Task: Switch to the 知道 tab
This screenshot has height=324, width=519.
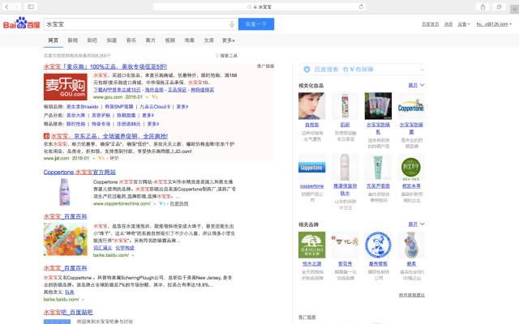Action: pyautogui.click(x=112, y=40)
